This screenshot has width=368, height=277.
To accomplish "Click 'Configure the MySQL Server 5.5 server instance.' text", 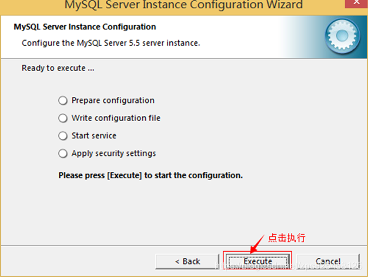I will click(111, 43).
